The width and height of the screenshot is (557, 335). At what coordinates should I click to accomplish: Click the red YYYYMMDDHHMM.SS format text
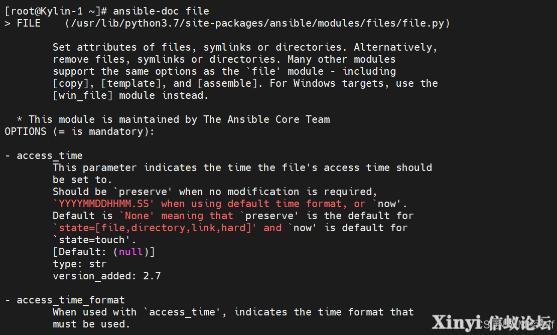click(103, 204)
